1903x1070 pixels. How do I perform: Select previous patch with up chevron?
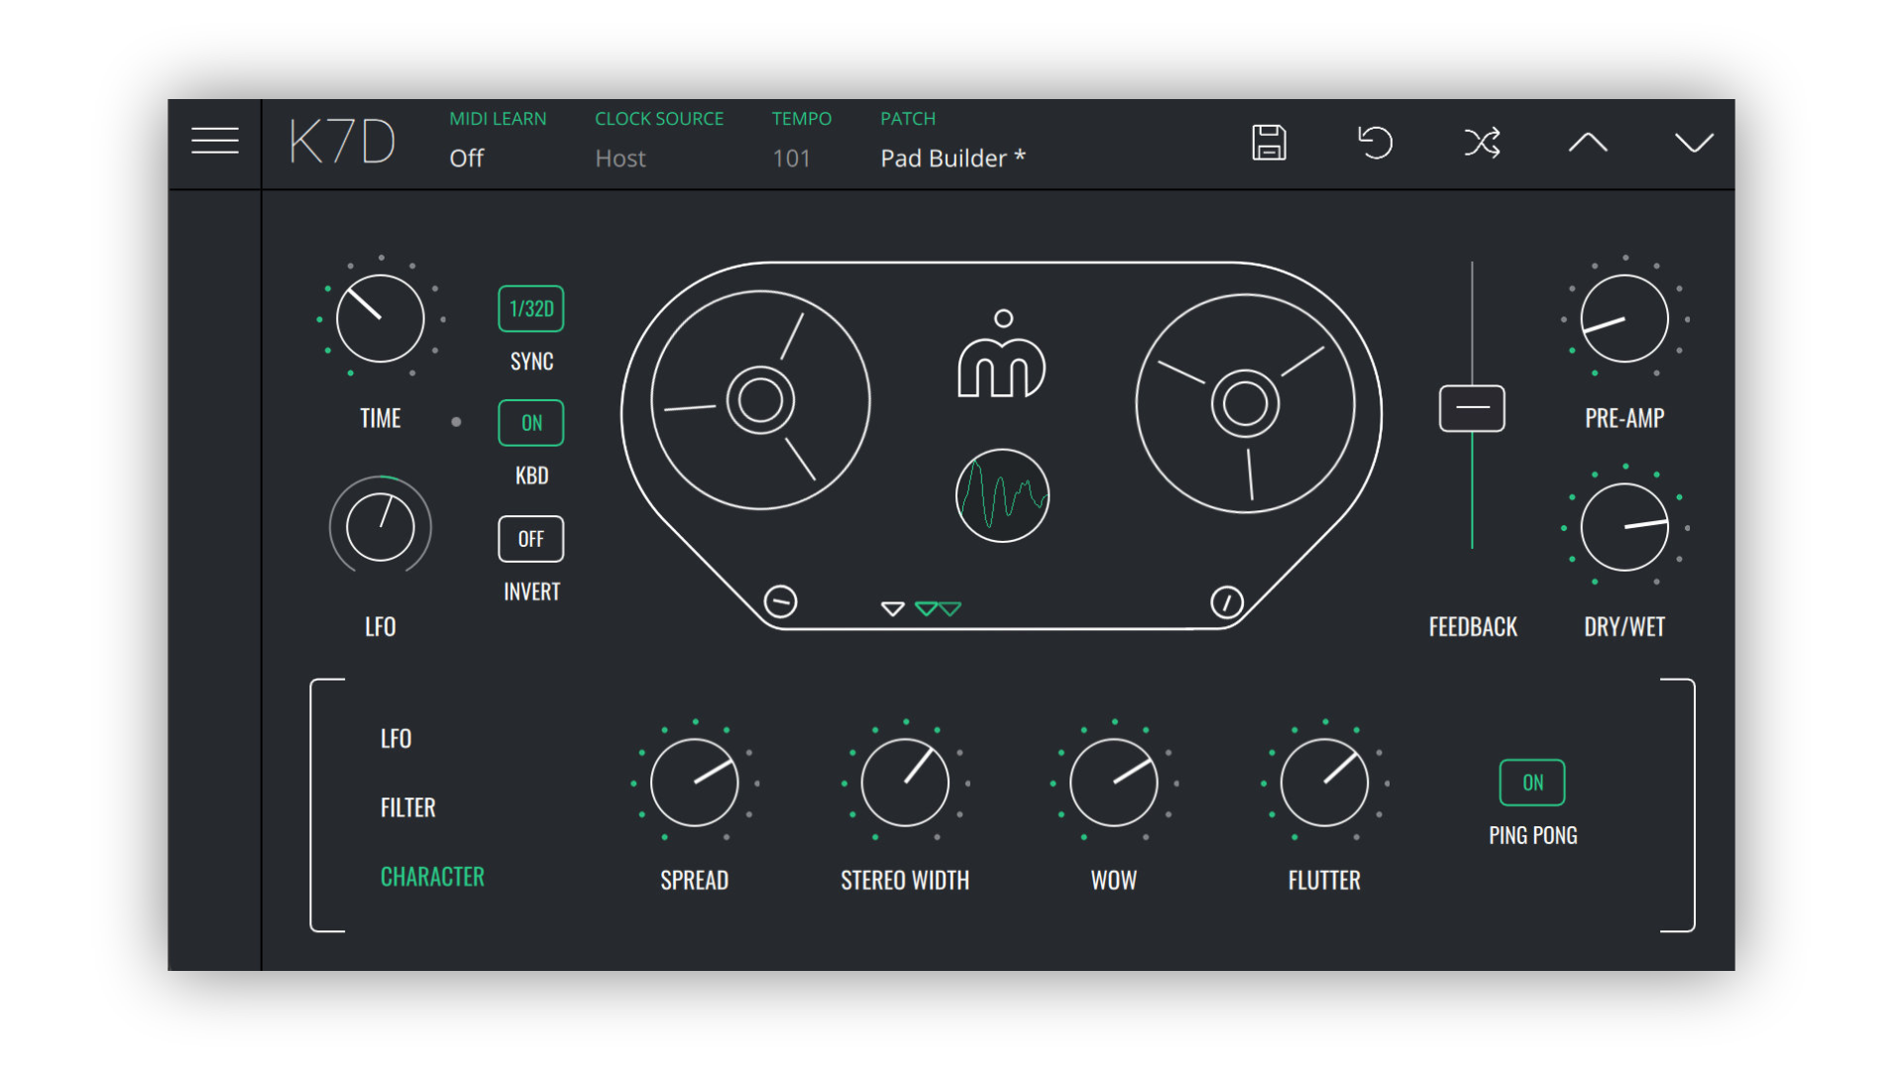(x=1588, y=143)
